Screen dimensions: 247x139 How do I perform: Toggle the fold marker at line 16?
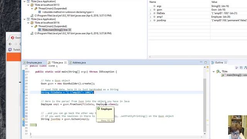29,72
